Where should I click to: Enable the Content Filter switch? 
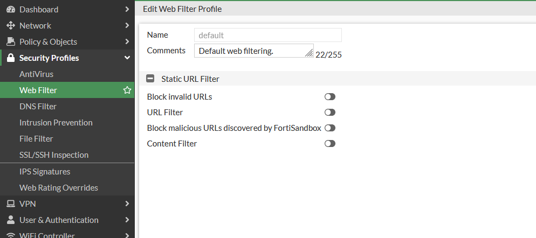[329, 144]
